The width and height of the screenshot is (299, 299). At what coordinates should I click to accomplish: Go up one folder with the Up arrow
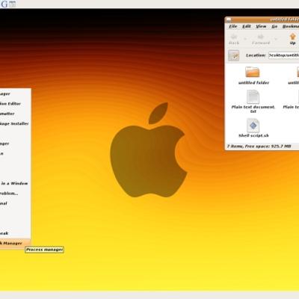[292, 40]
